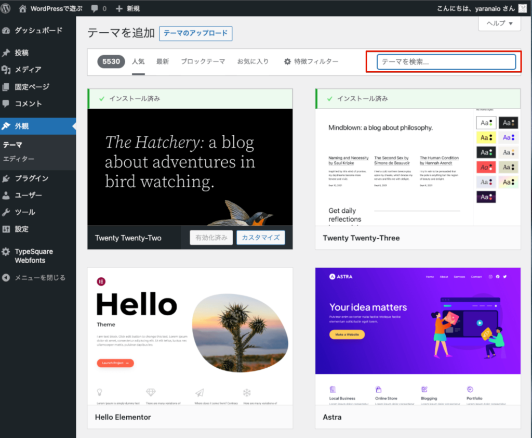Open site home 'WordPressで遊ぶ'
The image size is (532, 438).
point(50,8)
